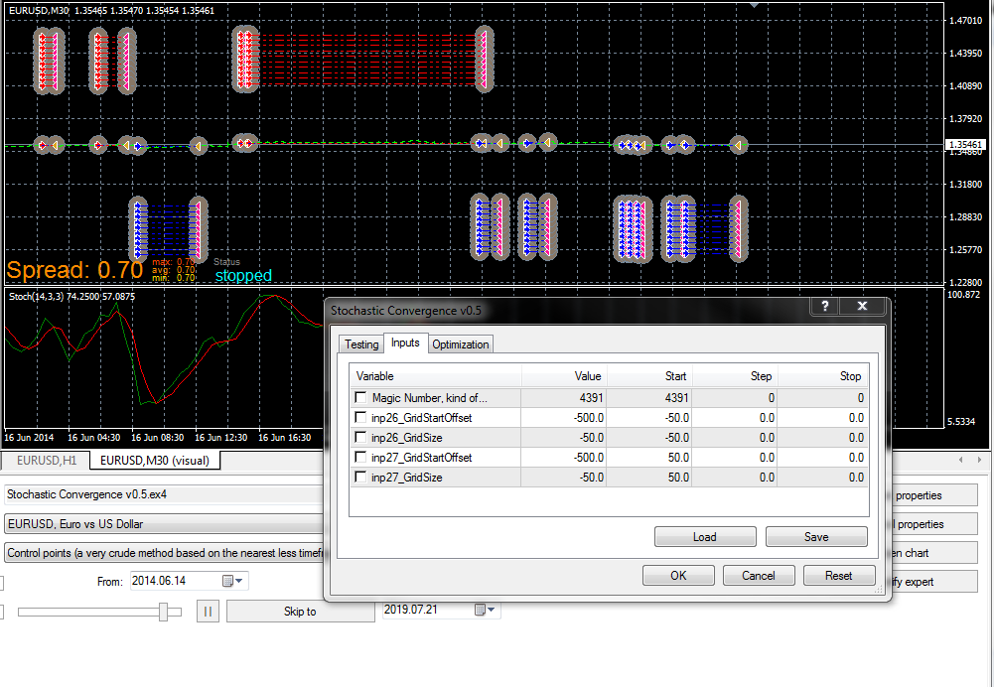The height and width of the screenshot is (687, 994).
Task: Open the end date 2019.07.21 calendar dropdown
Action: [485, 610]
